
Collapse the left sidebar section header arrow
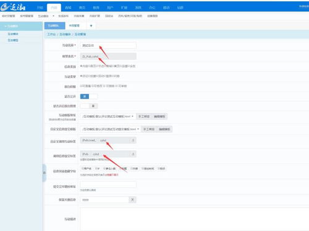[6, 26]
